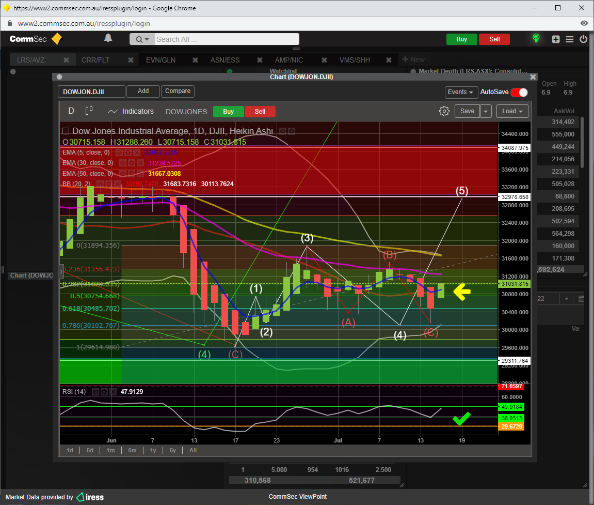
Task: Toggle the AutoSave switch
Action: (519, 93)
